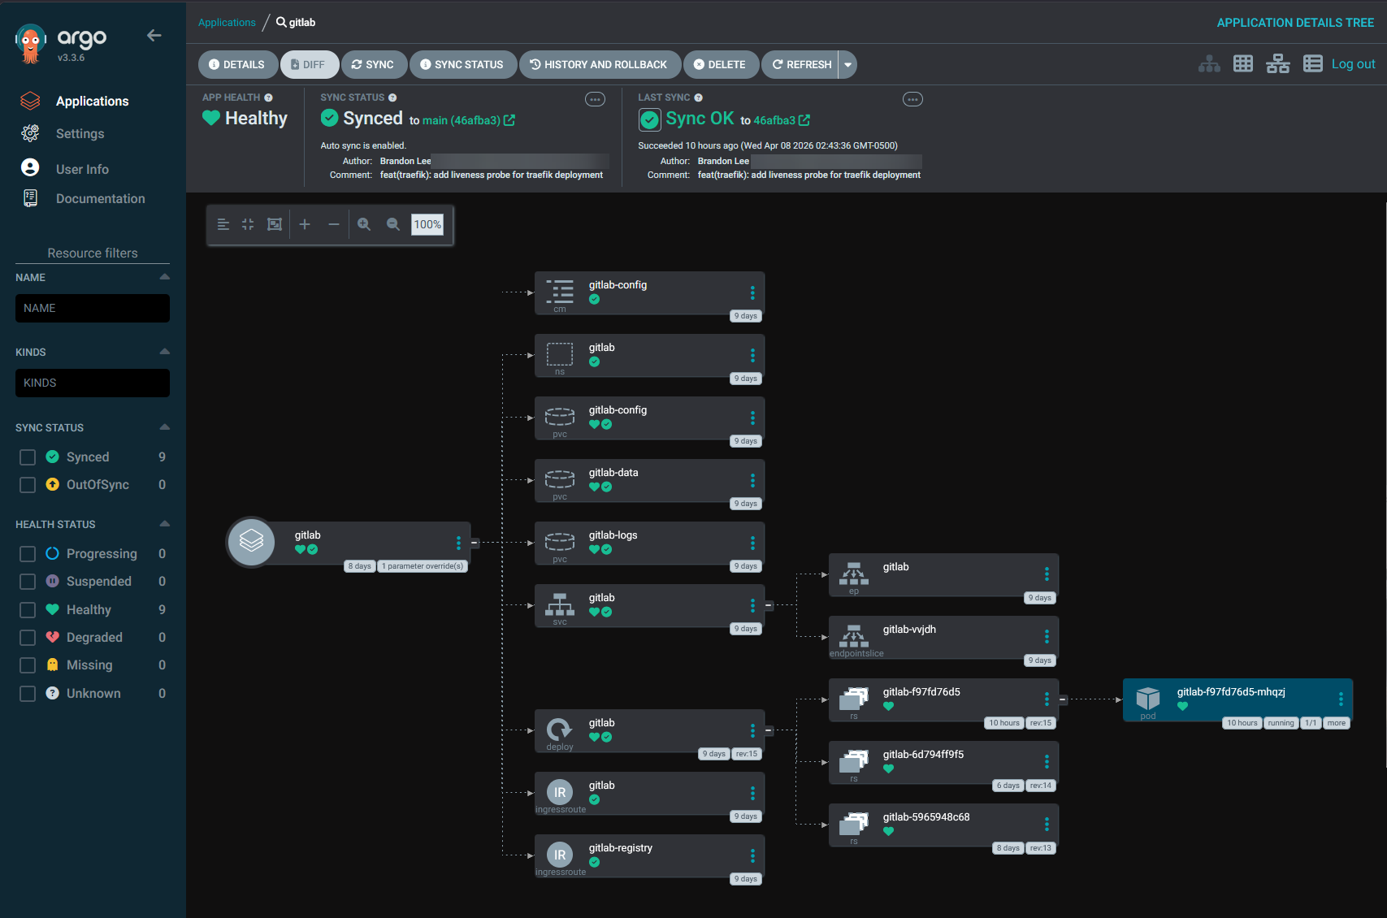
Task: Collapse the gitlab application root node children
Action: click(x=475, y=543)
